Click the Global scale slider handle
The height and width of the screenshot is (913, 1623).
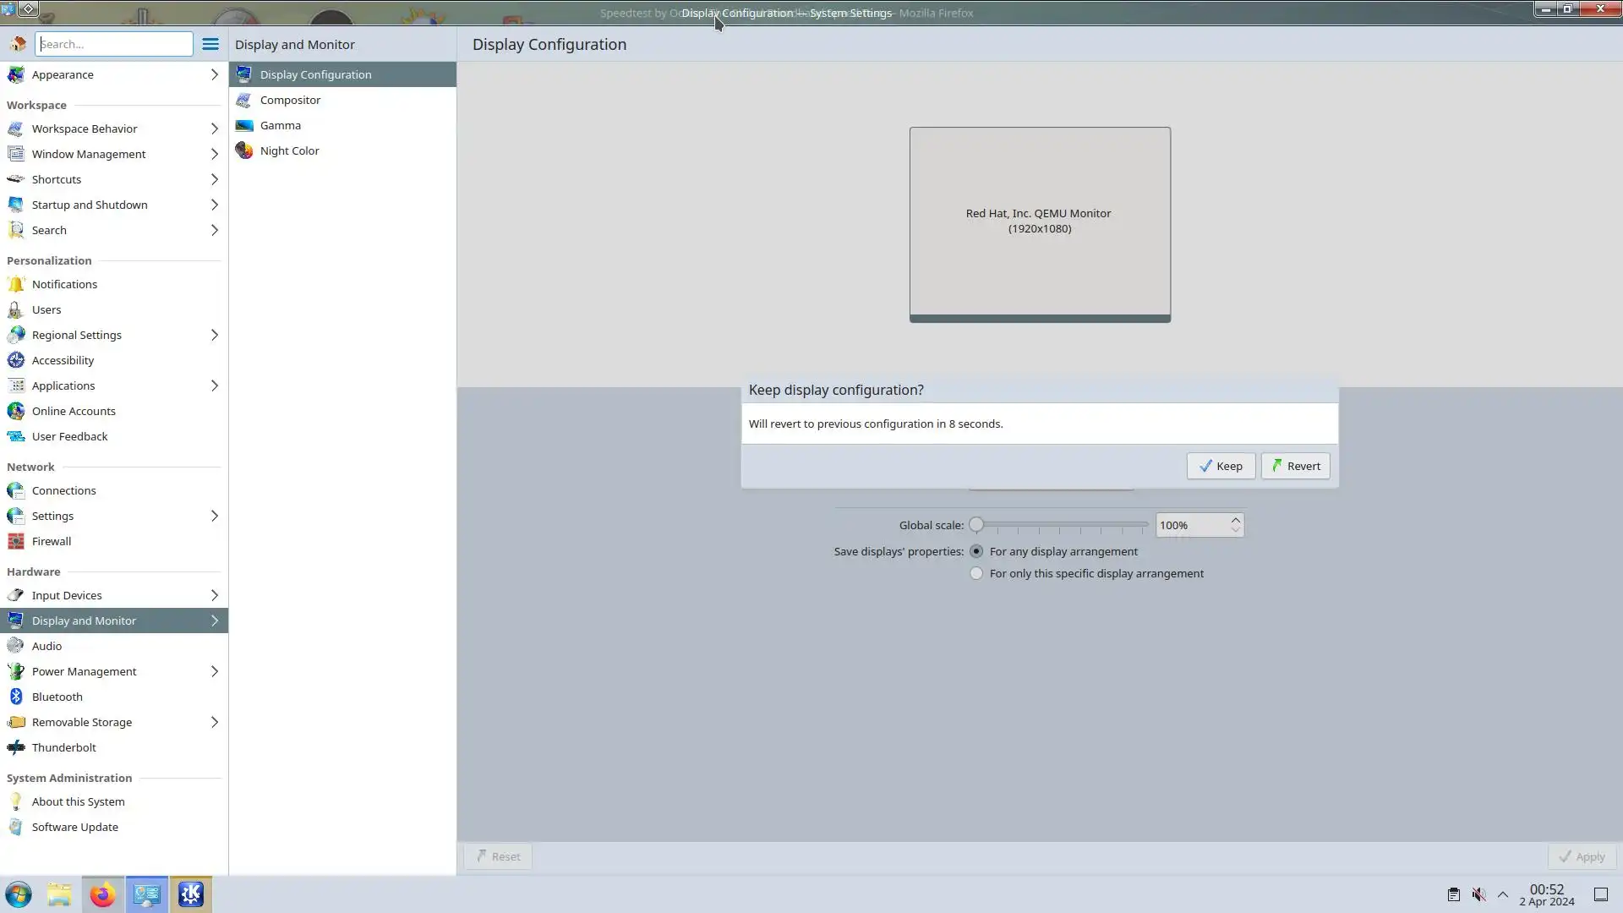click(976, 525)
